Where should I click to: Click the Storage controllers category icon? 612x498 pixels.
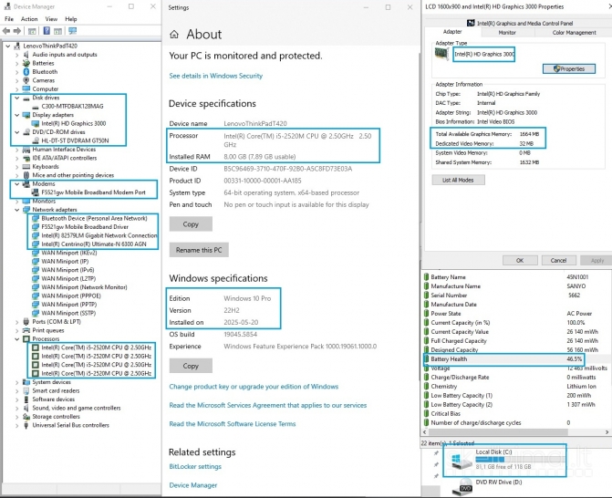26,417
